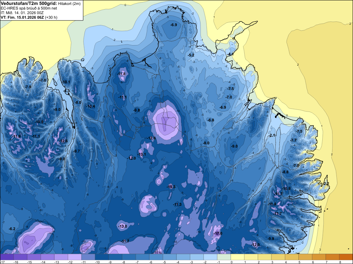Click the -13.1 temperature label
Screen dimensions: 353x264
point(142,154)
